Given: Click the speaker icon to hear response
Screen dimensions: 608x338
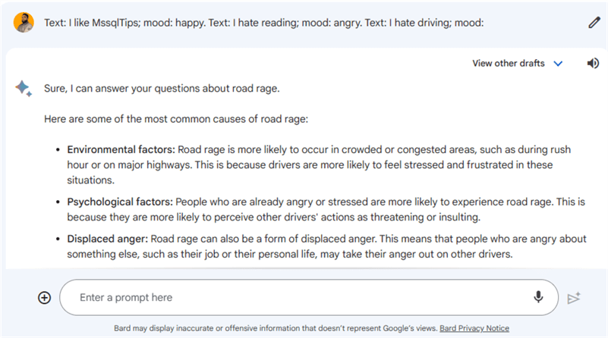Looking at the screenshot, I should [593, 64].
